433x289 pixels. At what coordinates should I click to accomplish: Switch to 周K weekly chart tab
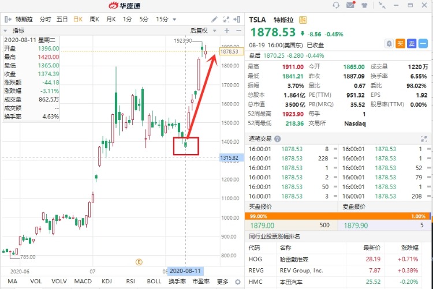95,19
